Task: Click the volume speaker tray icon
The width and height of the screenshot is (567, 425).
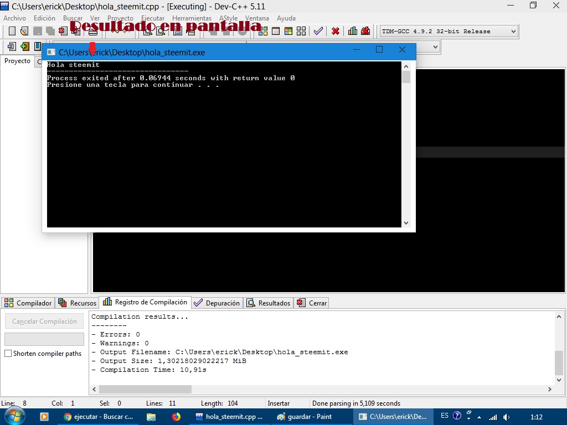Action: click(507, 417)
